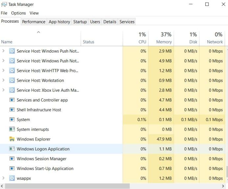This screenshot has width=228, height=189.
Task: Click the Services and Controller app icon
Action: click(x=12, y=100)
